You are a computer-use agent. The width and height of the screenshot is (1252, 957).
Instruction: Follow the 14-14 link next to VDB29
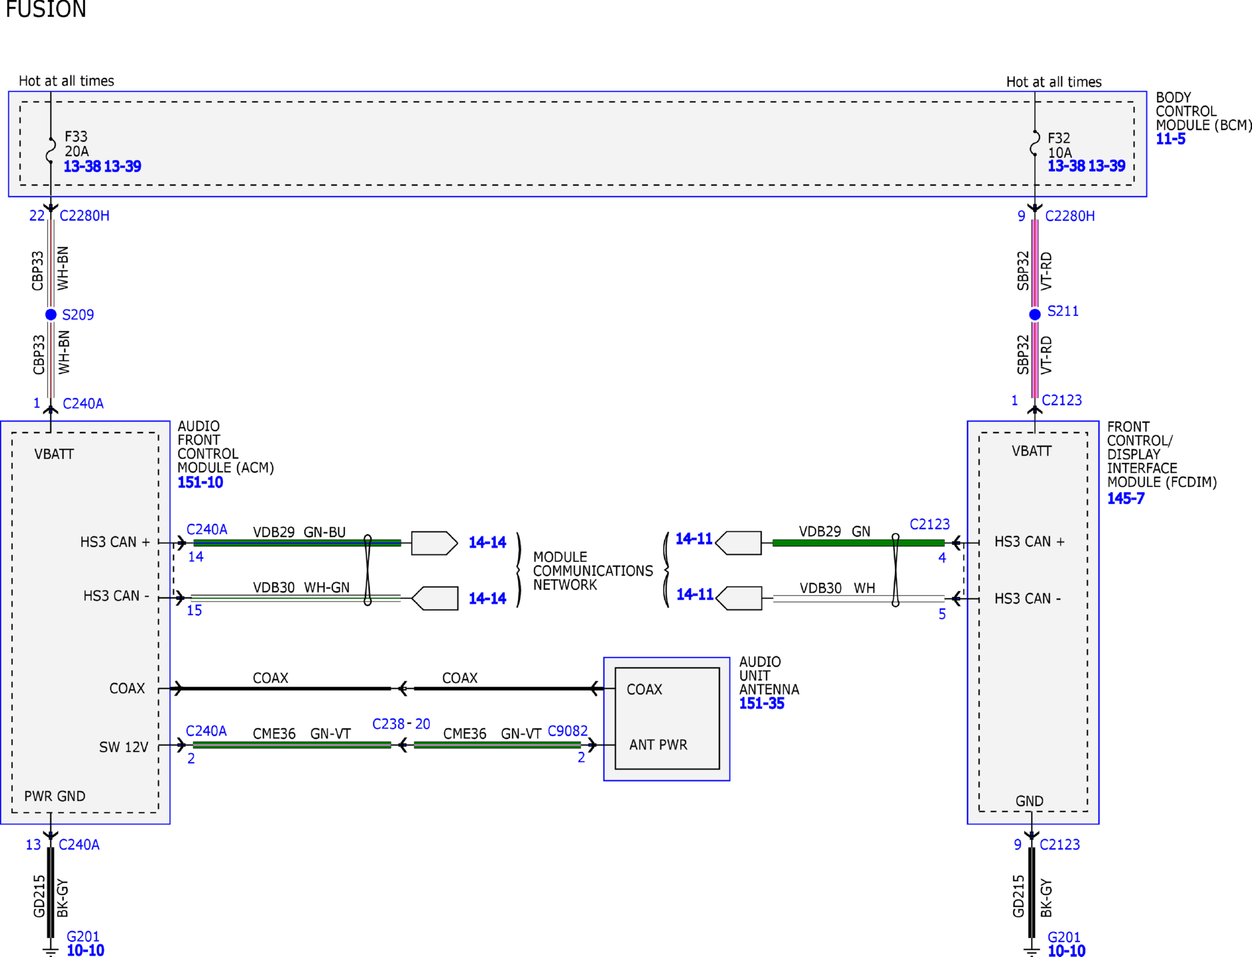(x=487, y=543)
